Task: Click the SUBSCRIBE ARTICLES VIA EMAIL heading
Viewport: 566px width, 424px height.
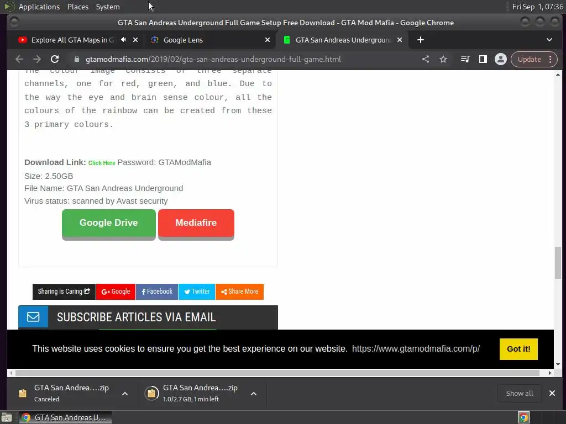Action: (x=137, y=317)
